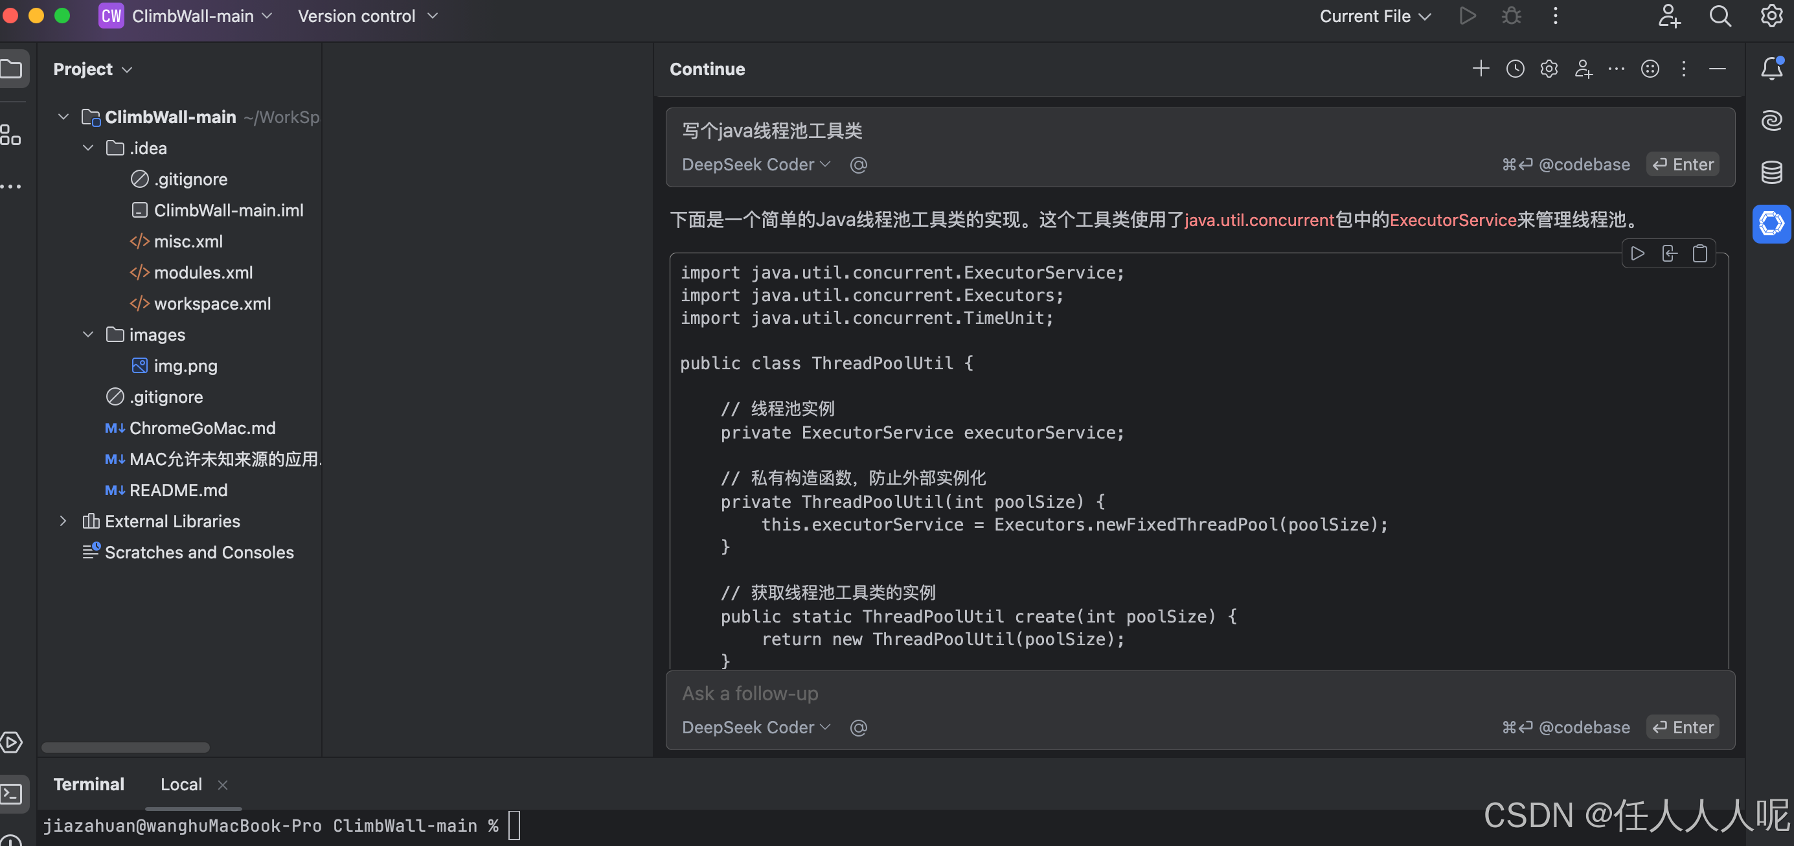The image size is (1794, 846).
Task: Switch to the Local terminal tab
Action: (x=181, y=784)
